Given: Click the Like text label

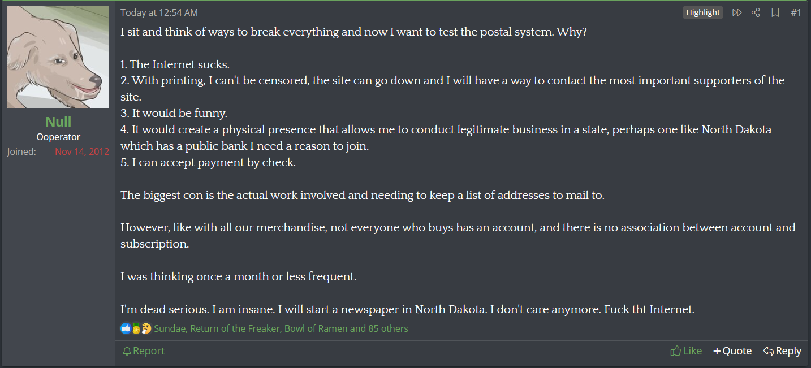Looking at the screenshot, I should (692, 351).
